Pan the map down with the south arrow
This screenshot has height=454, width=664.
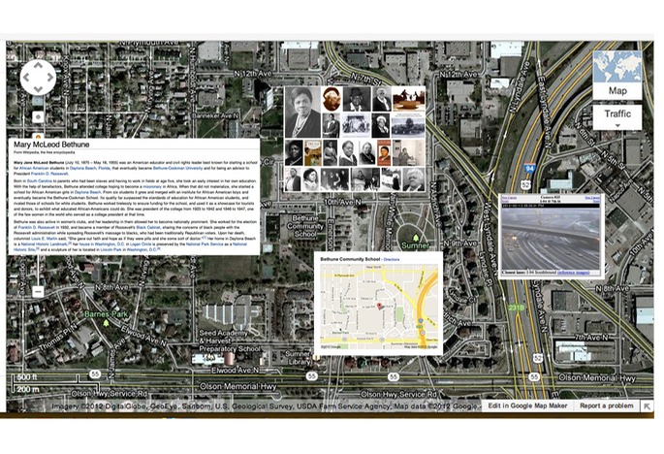(x=38, y=89)
